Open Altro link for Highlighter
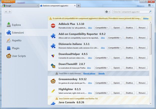This screenshot has height=109, width=156. click(90, 93)
